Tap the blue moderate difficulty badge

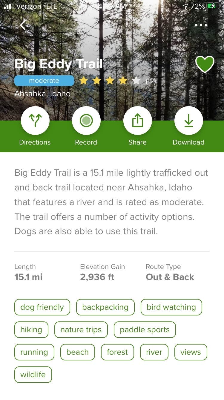click(44, 81)
